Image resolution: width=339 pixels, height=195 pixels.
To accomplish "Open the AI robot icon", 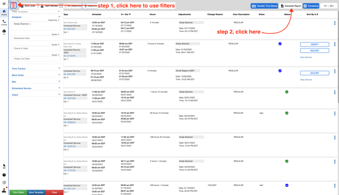I will 4,32.
